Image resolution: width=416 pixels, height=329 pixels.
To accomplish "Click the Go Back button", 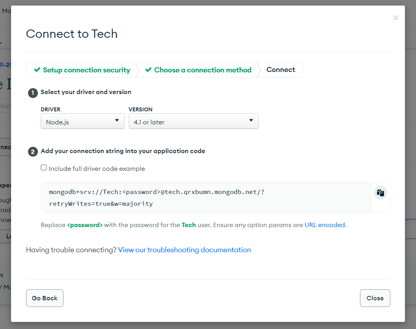I will [x=45, y=298].
